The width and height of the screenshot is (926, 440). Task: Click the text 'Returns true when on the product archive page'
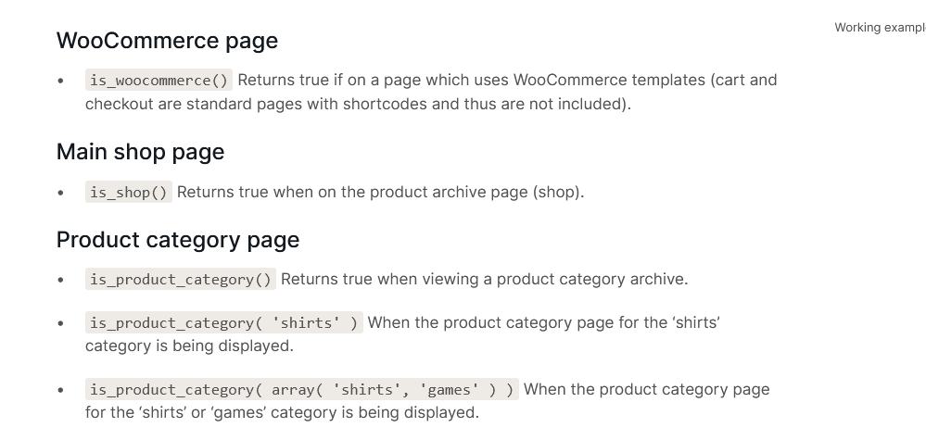pos(352,193)
